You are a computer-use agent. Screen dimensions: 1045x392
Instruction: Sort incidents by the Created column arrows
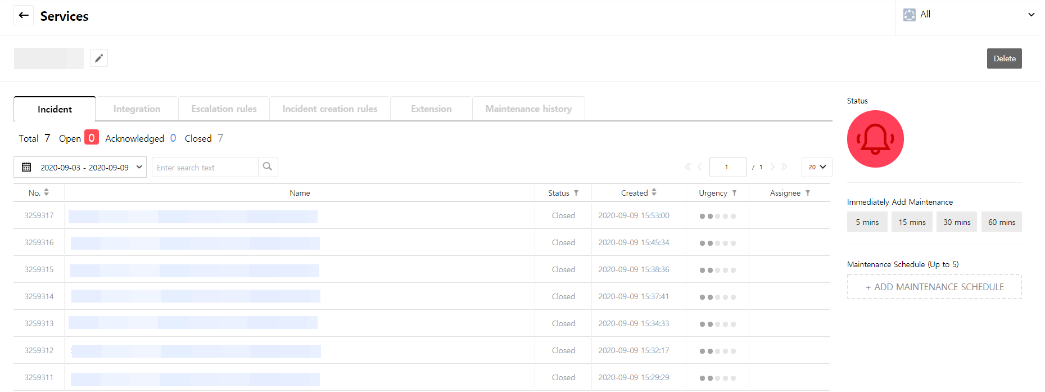(654, 193)
